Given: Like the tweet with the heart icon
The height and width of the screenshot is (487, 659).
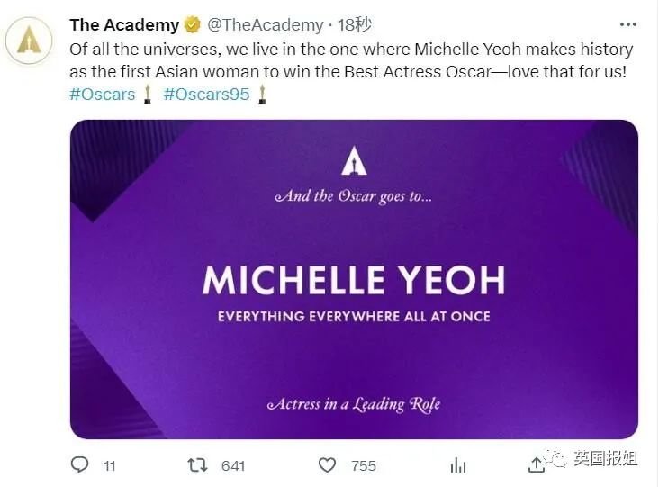Looking at the screenshot, I should pos(328,464).
